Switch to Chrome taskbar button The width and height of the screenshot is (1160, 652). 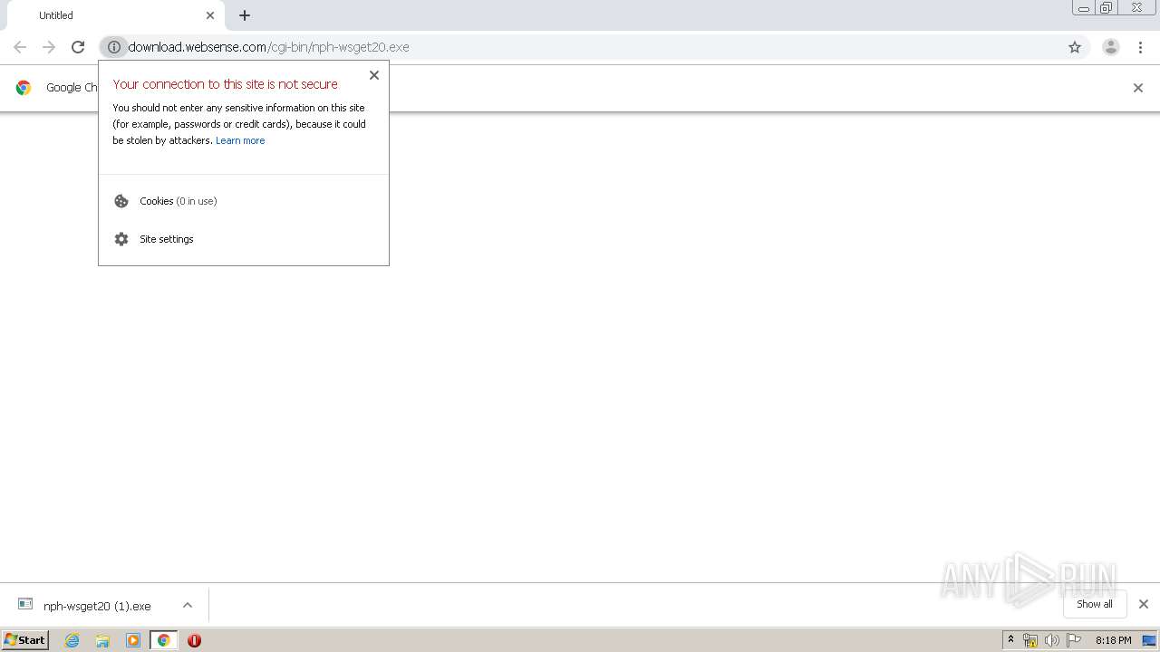[x=164, y=640]
